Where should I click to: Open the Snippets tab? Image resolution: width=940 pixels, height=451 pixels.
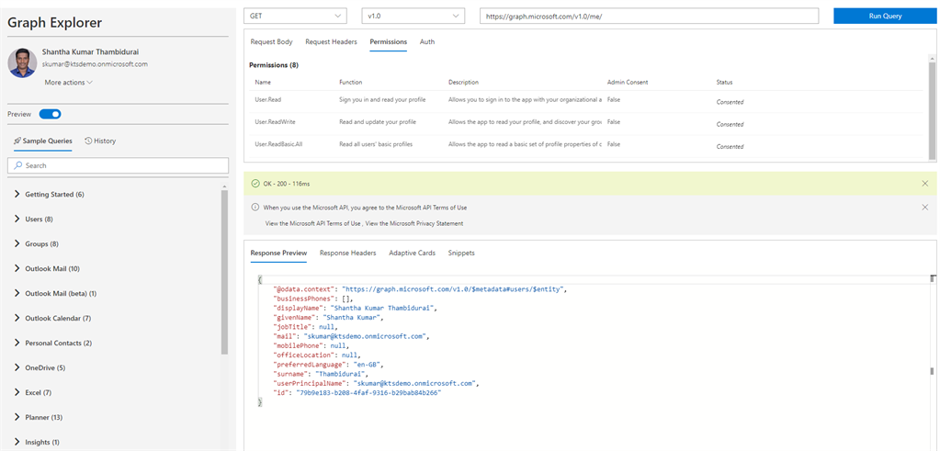tap(461, 253)
